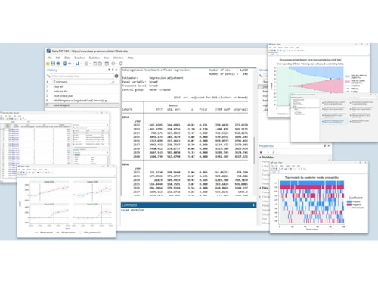The image size is (378, 284).
Task: Select the xthdidregress command in History
Action: 82,101
